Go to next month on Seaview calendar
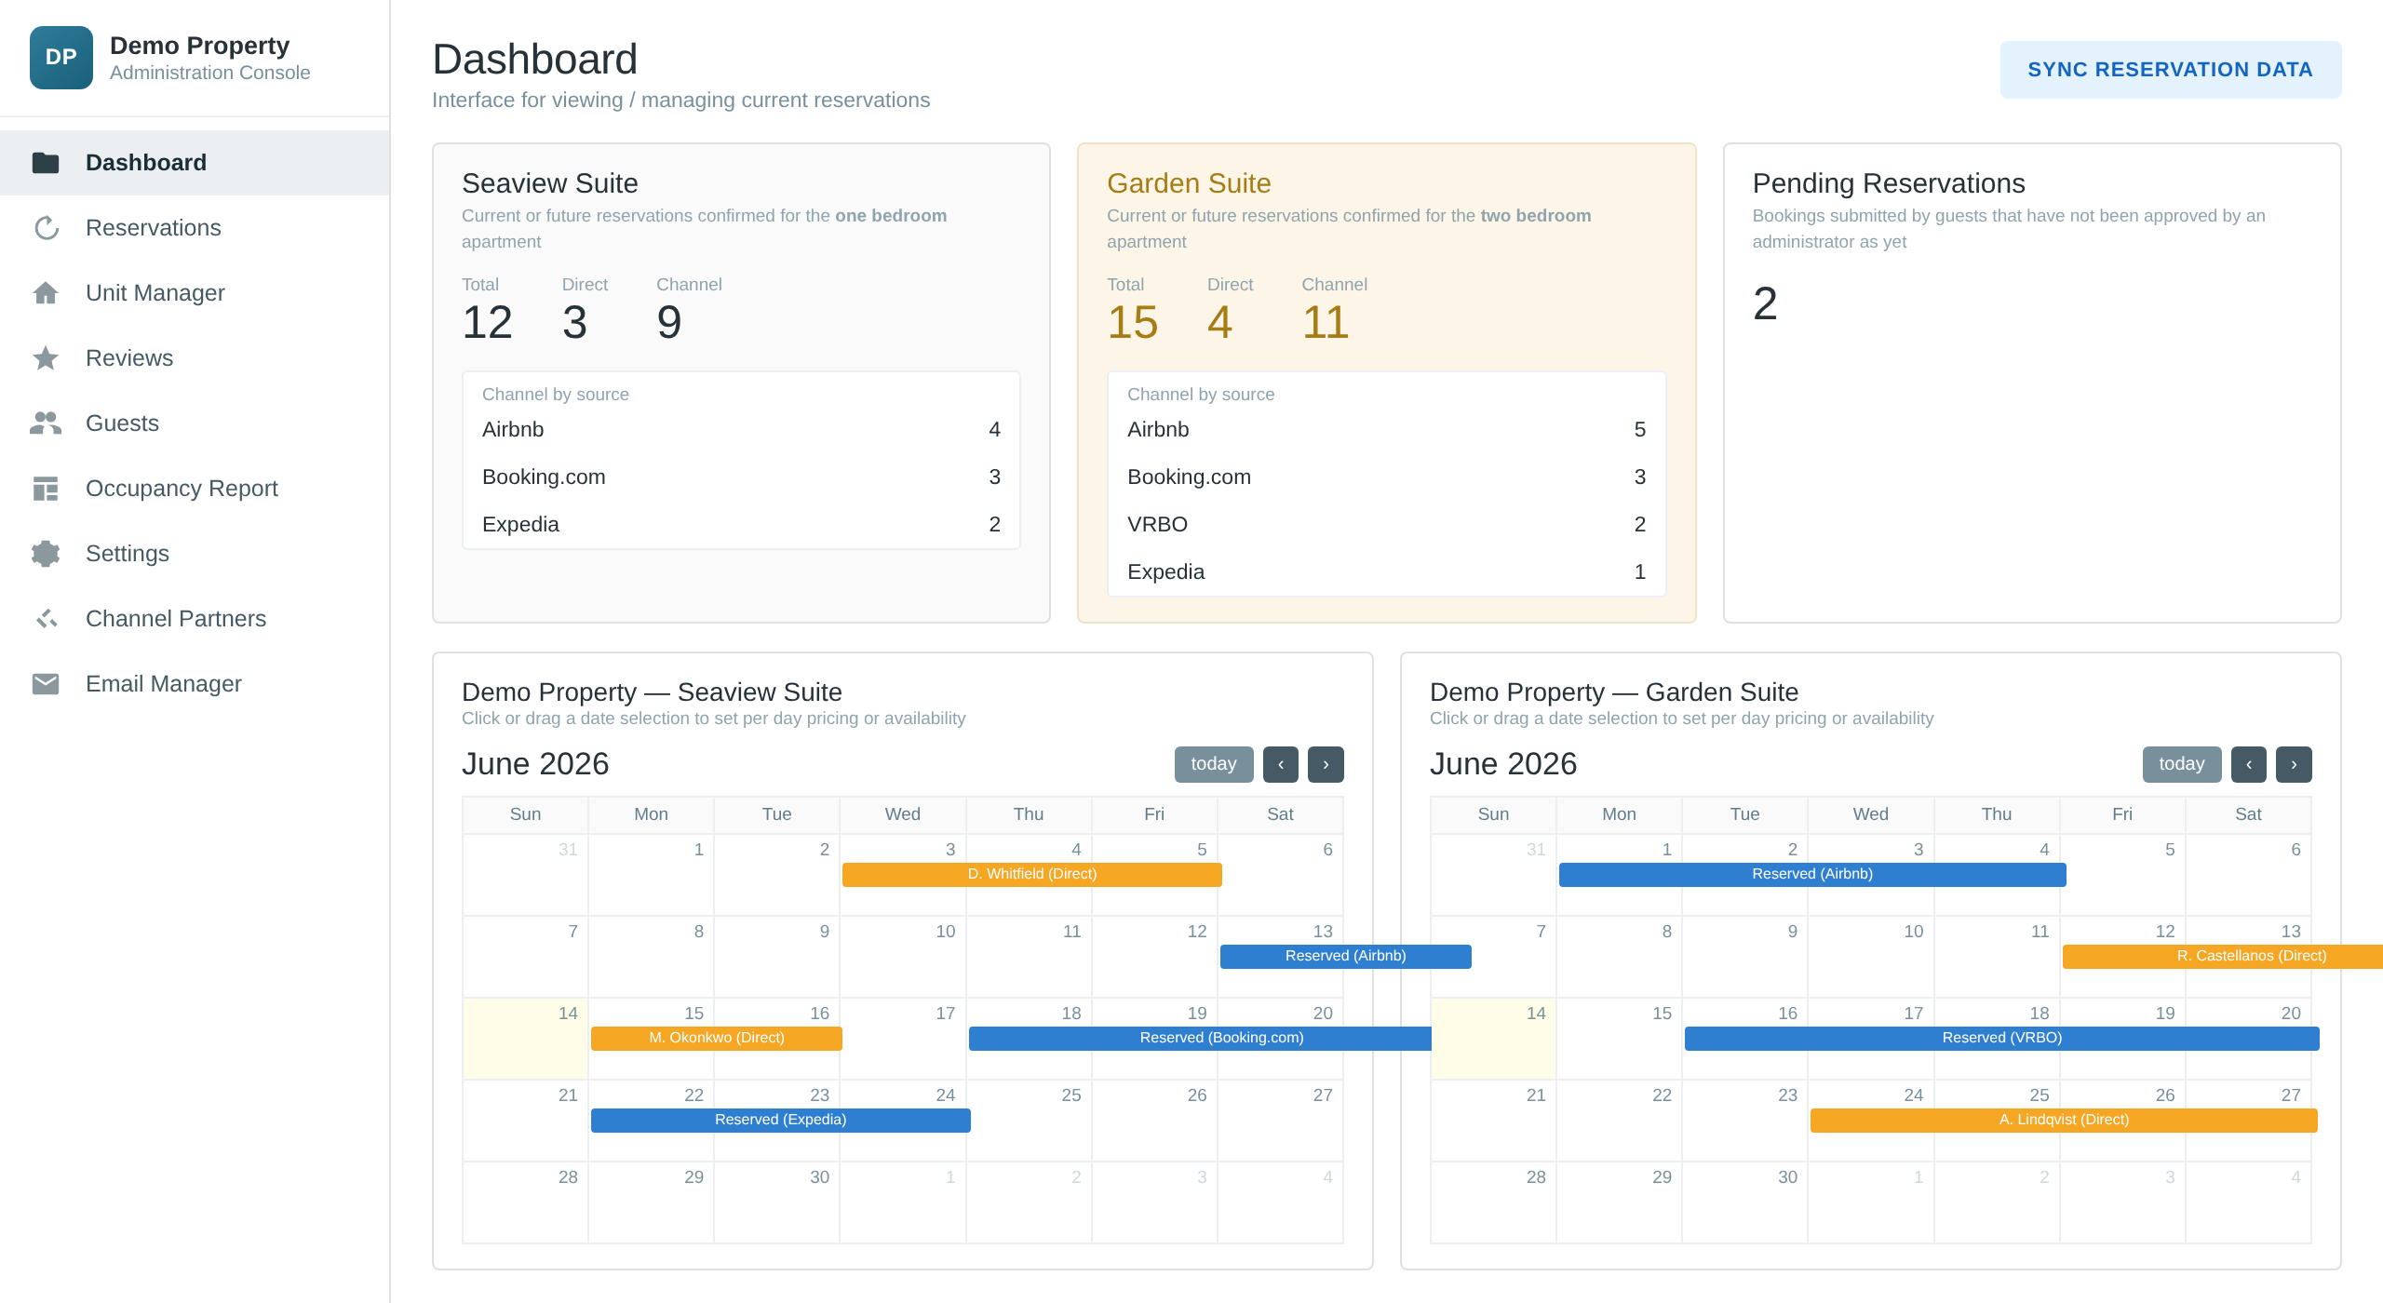Image resolution: width=2383 pixels, height=1303 pixels. [x=1326, y=764]
